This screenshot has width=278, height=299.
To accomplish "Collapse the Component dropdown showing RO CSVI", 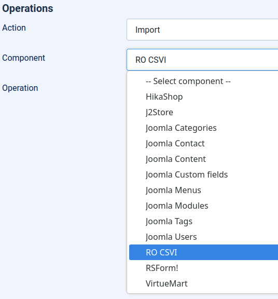I will [x=202, y=60].
